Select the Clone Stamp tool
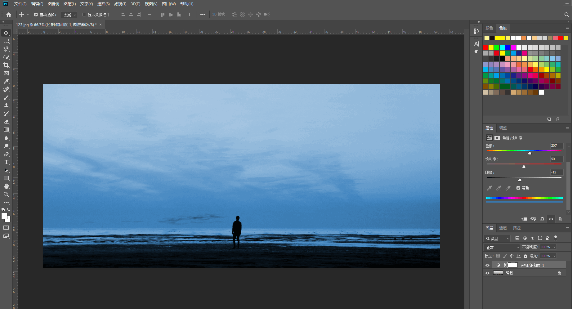572x309 pixels. click(x=6, y=105)
